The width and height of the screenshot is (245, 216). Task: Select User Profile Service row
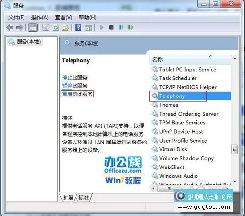click(x=191, y=141)
